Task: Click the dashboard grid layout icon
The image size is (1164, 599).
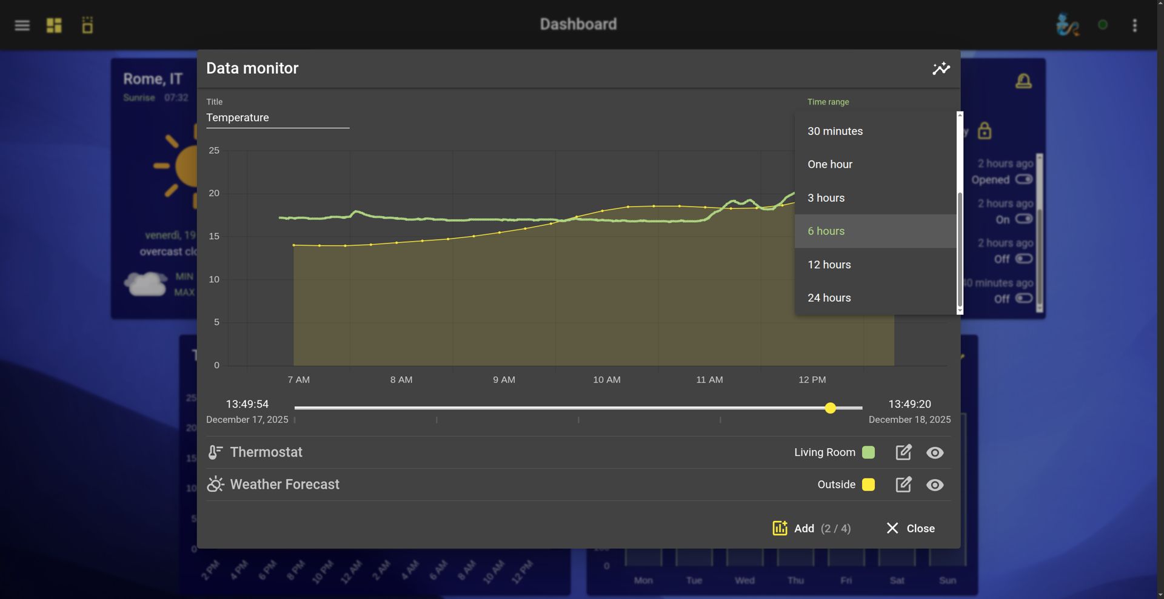Action: point(54,25)
